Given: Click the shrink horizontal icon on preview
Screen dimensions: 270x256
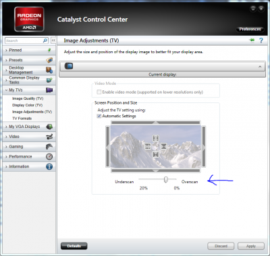Looking at the screenshot, I should tap(164, 146).
